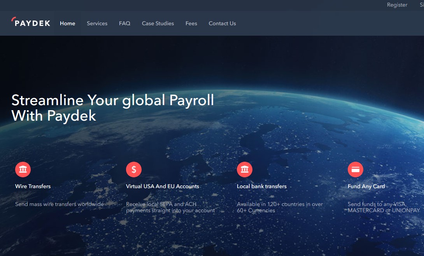Click the Local bank transfers bank icon
Image resolution: width=424 pixels, height=256 pixels.
[x=245, y=170]
